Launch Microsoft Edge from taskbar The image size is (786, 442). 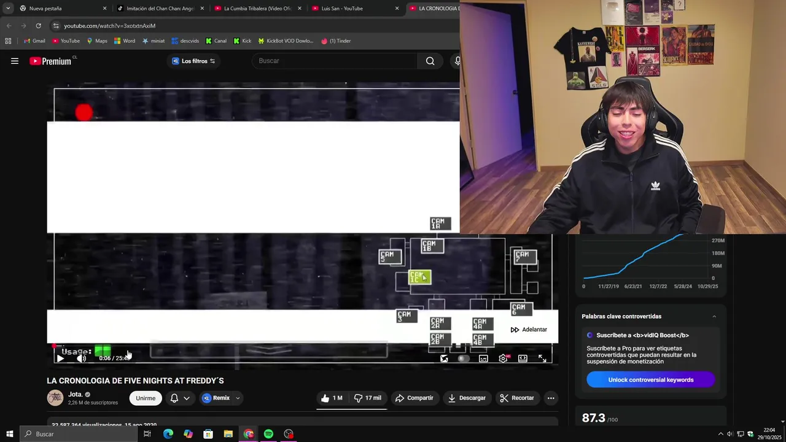[168, 434]
